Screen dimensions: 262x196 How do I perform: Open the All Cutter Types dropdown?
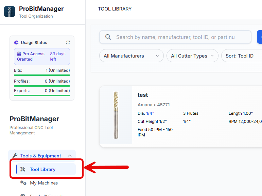click(192, 56)
